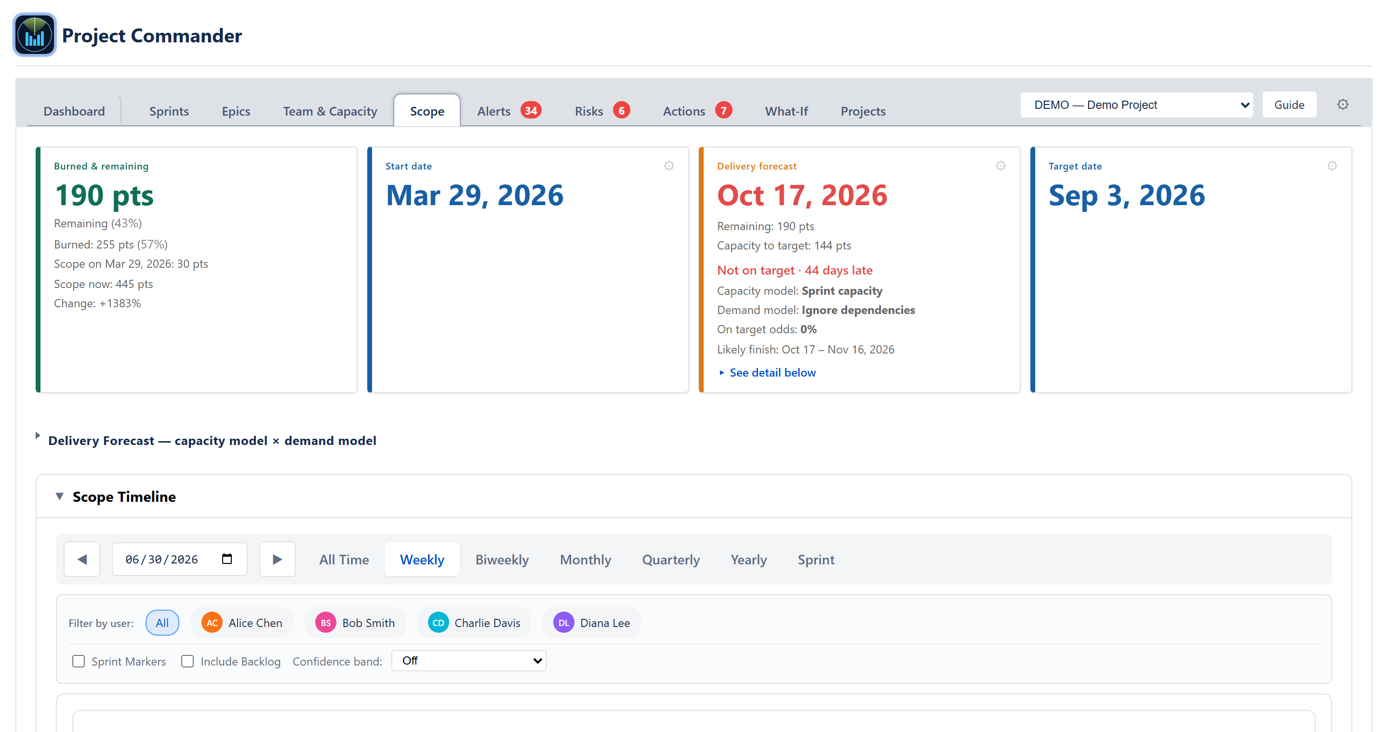Click Charlie Davis's CD avatar

pyautogui.click(x=438, y=623)
